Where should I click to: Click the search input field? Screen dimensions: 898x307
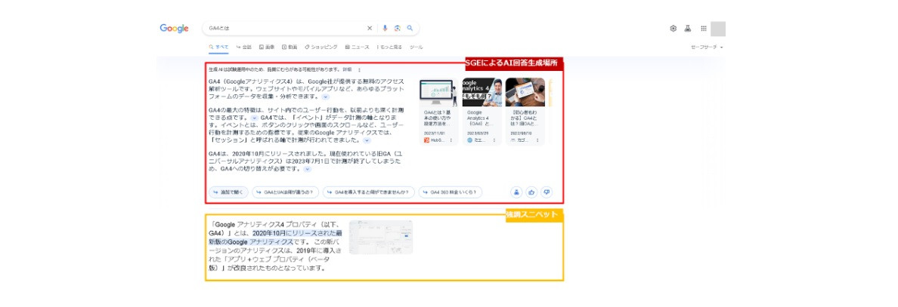(287, 29)
